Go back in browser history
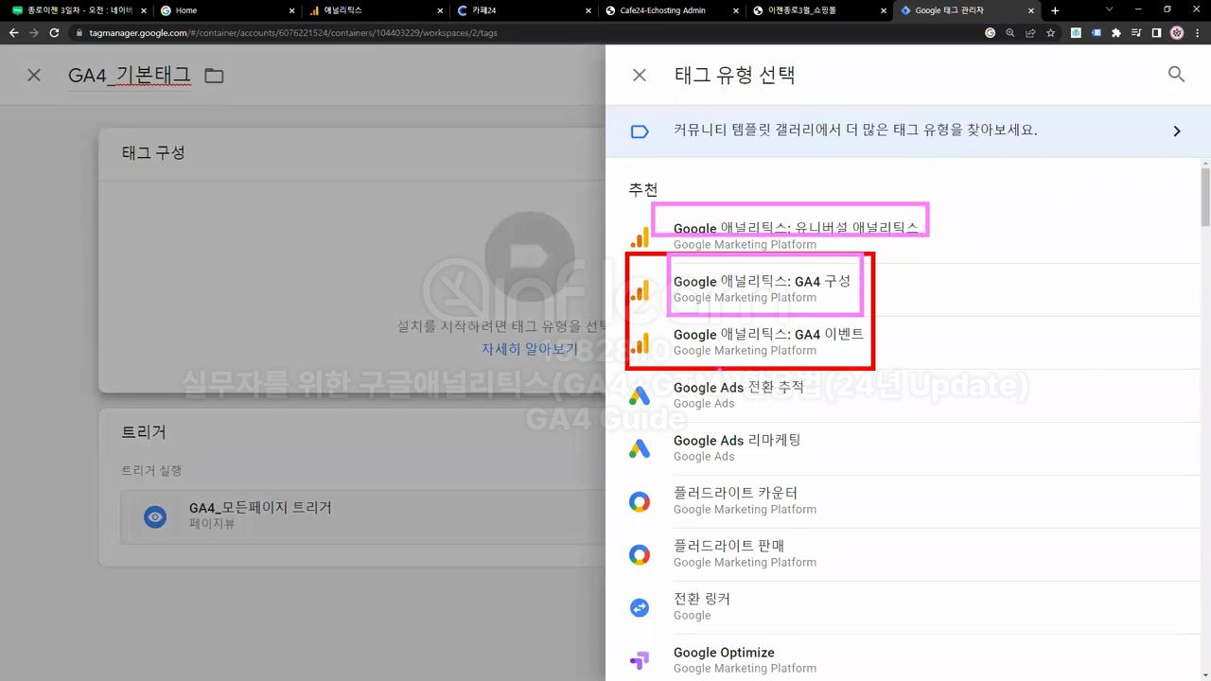 click(x=13, y=32)
